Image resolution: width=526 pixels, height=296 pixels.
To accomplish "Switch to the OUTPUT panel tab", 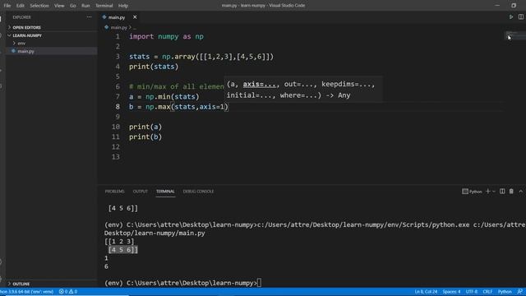I will point(141,192).
